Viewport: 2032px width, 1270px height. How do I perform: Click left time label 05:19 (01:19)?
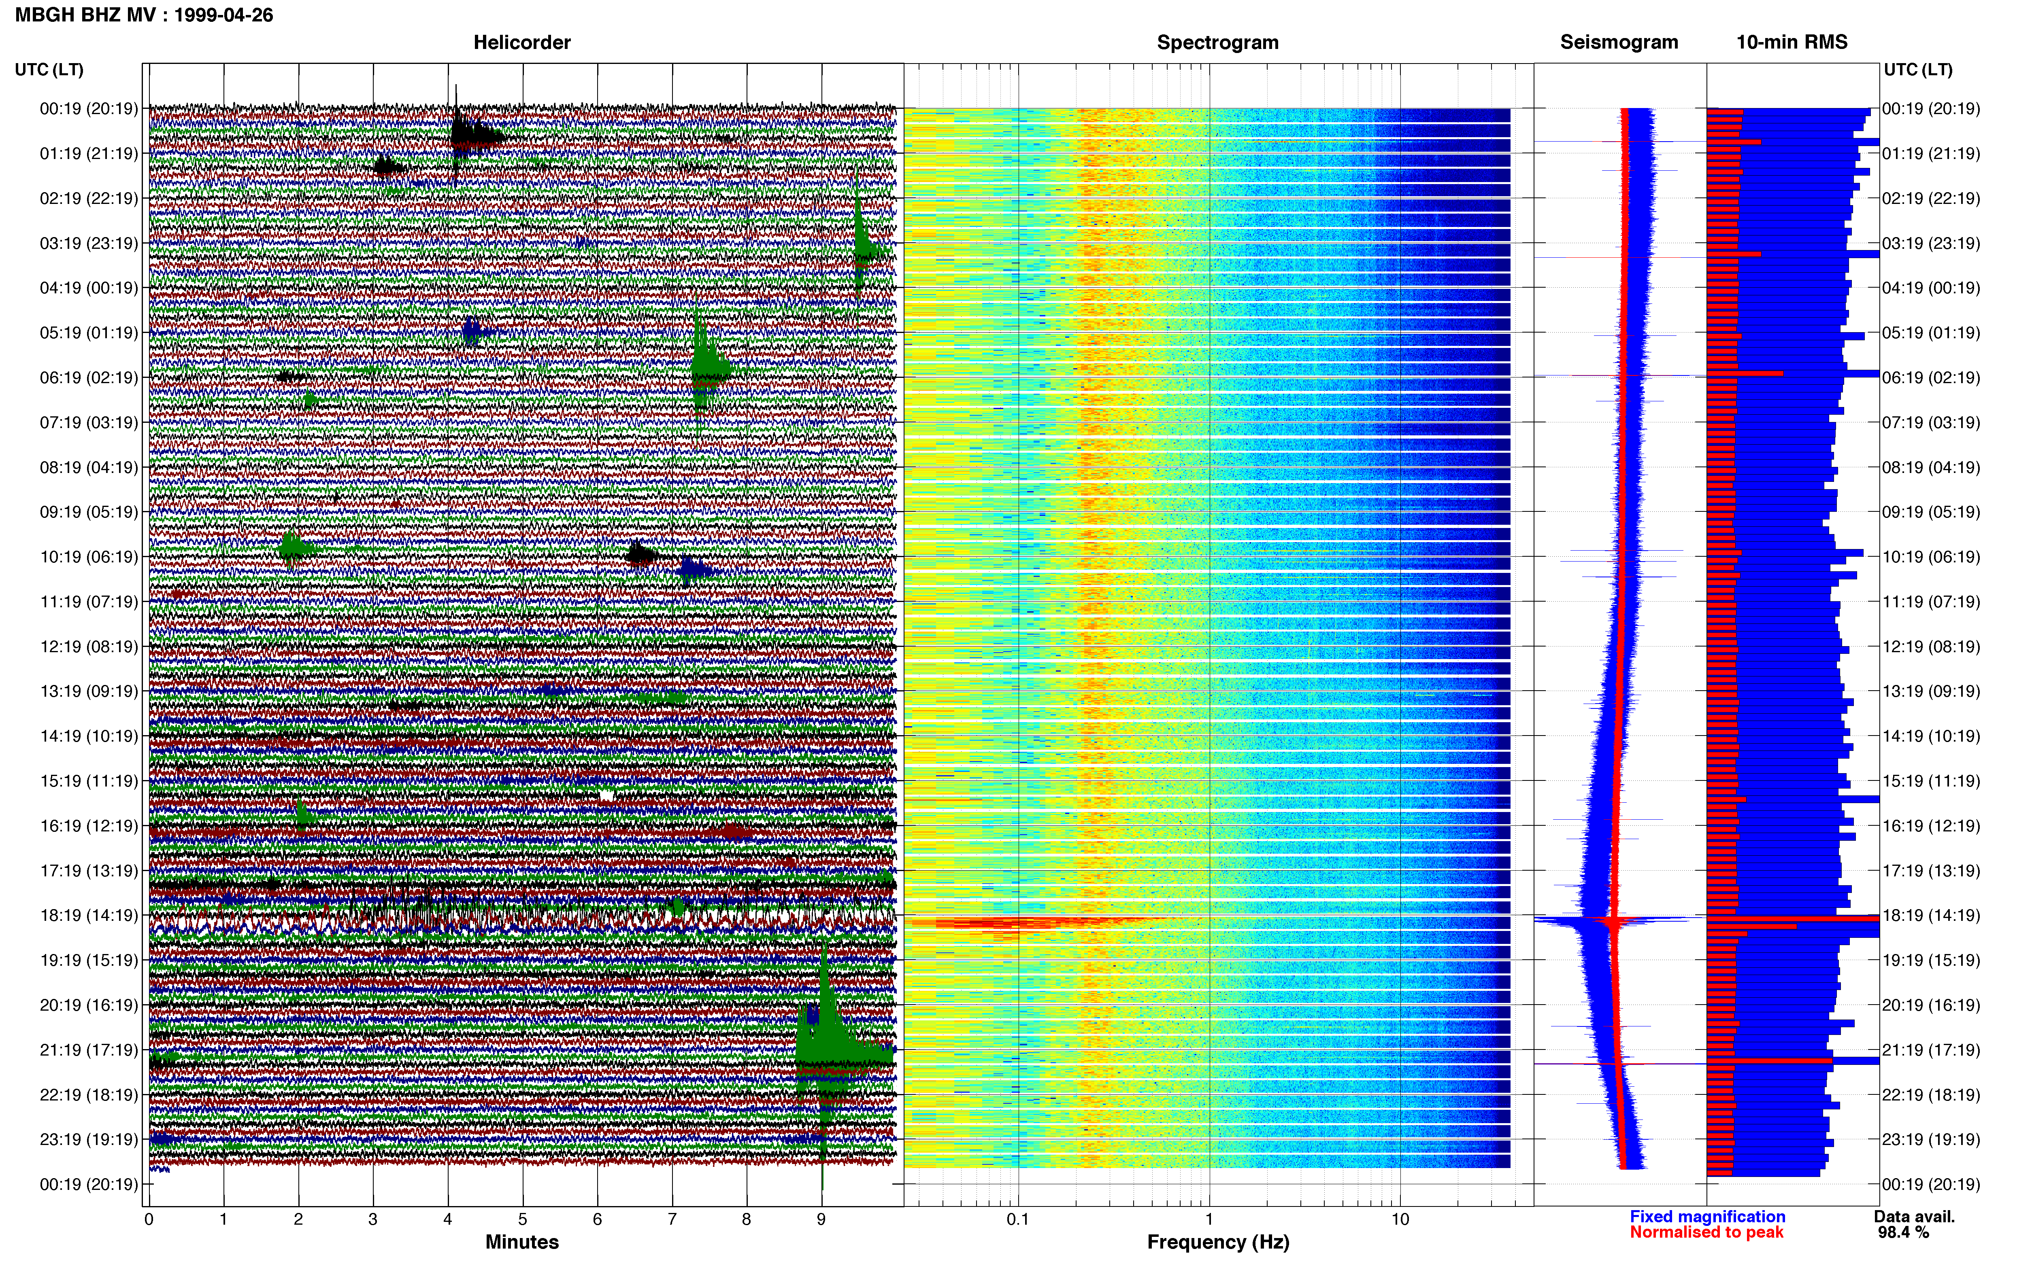[x=88, y=333]
